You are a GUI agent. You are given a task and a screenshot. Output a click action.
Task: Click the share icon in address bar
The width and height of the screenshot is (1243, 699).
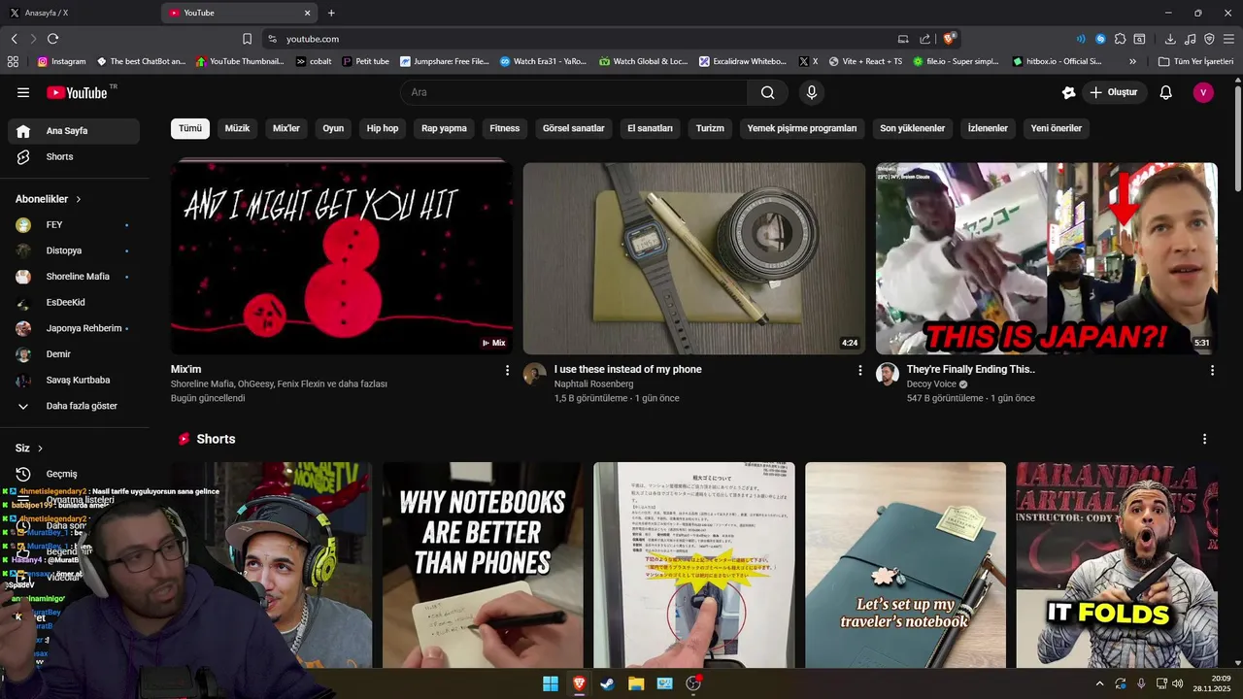point(924,39)
